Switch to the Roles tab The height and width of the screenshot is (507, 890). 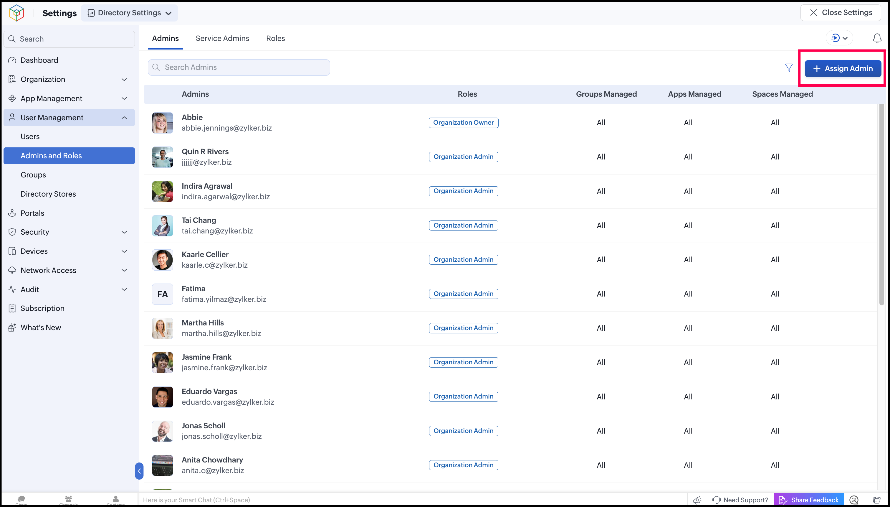click(x=275, y=38)
